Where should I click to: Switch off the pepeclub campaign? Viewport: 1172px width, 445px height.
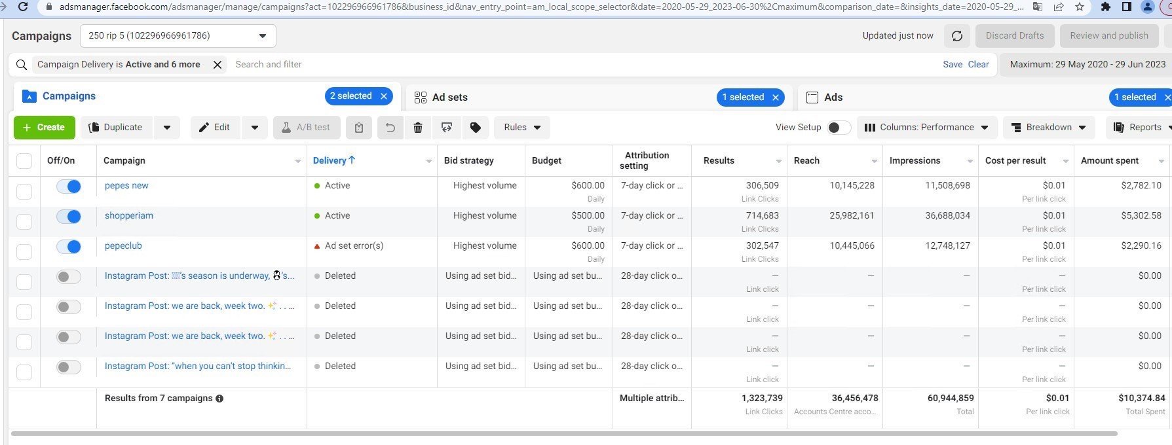69,247
